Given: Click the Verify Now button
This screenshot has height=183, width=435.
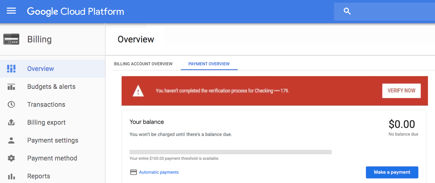Looking at the screenshot, I should tap(401, 91).
